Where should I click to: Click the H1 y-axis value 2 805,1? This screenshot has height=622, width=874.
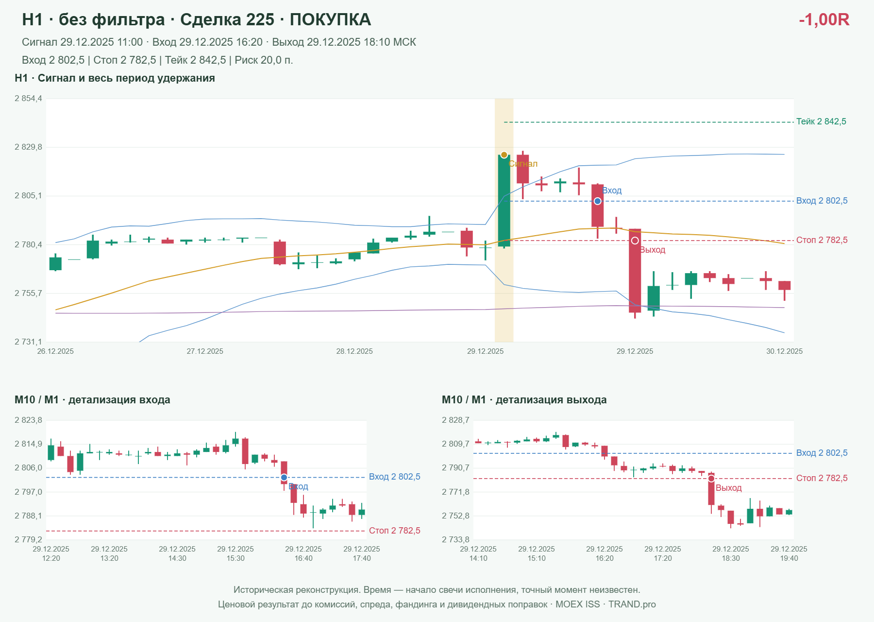pyautogui.click(x=28, y=196)
